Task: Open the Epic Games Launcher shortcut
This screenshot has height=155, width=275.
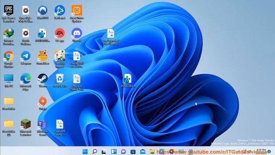Action: pos(9,14)
